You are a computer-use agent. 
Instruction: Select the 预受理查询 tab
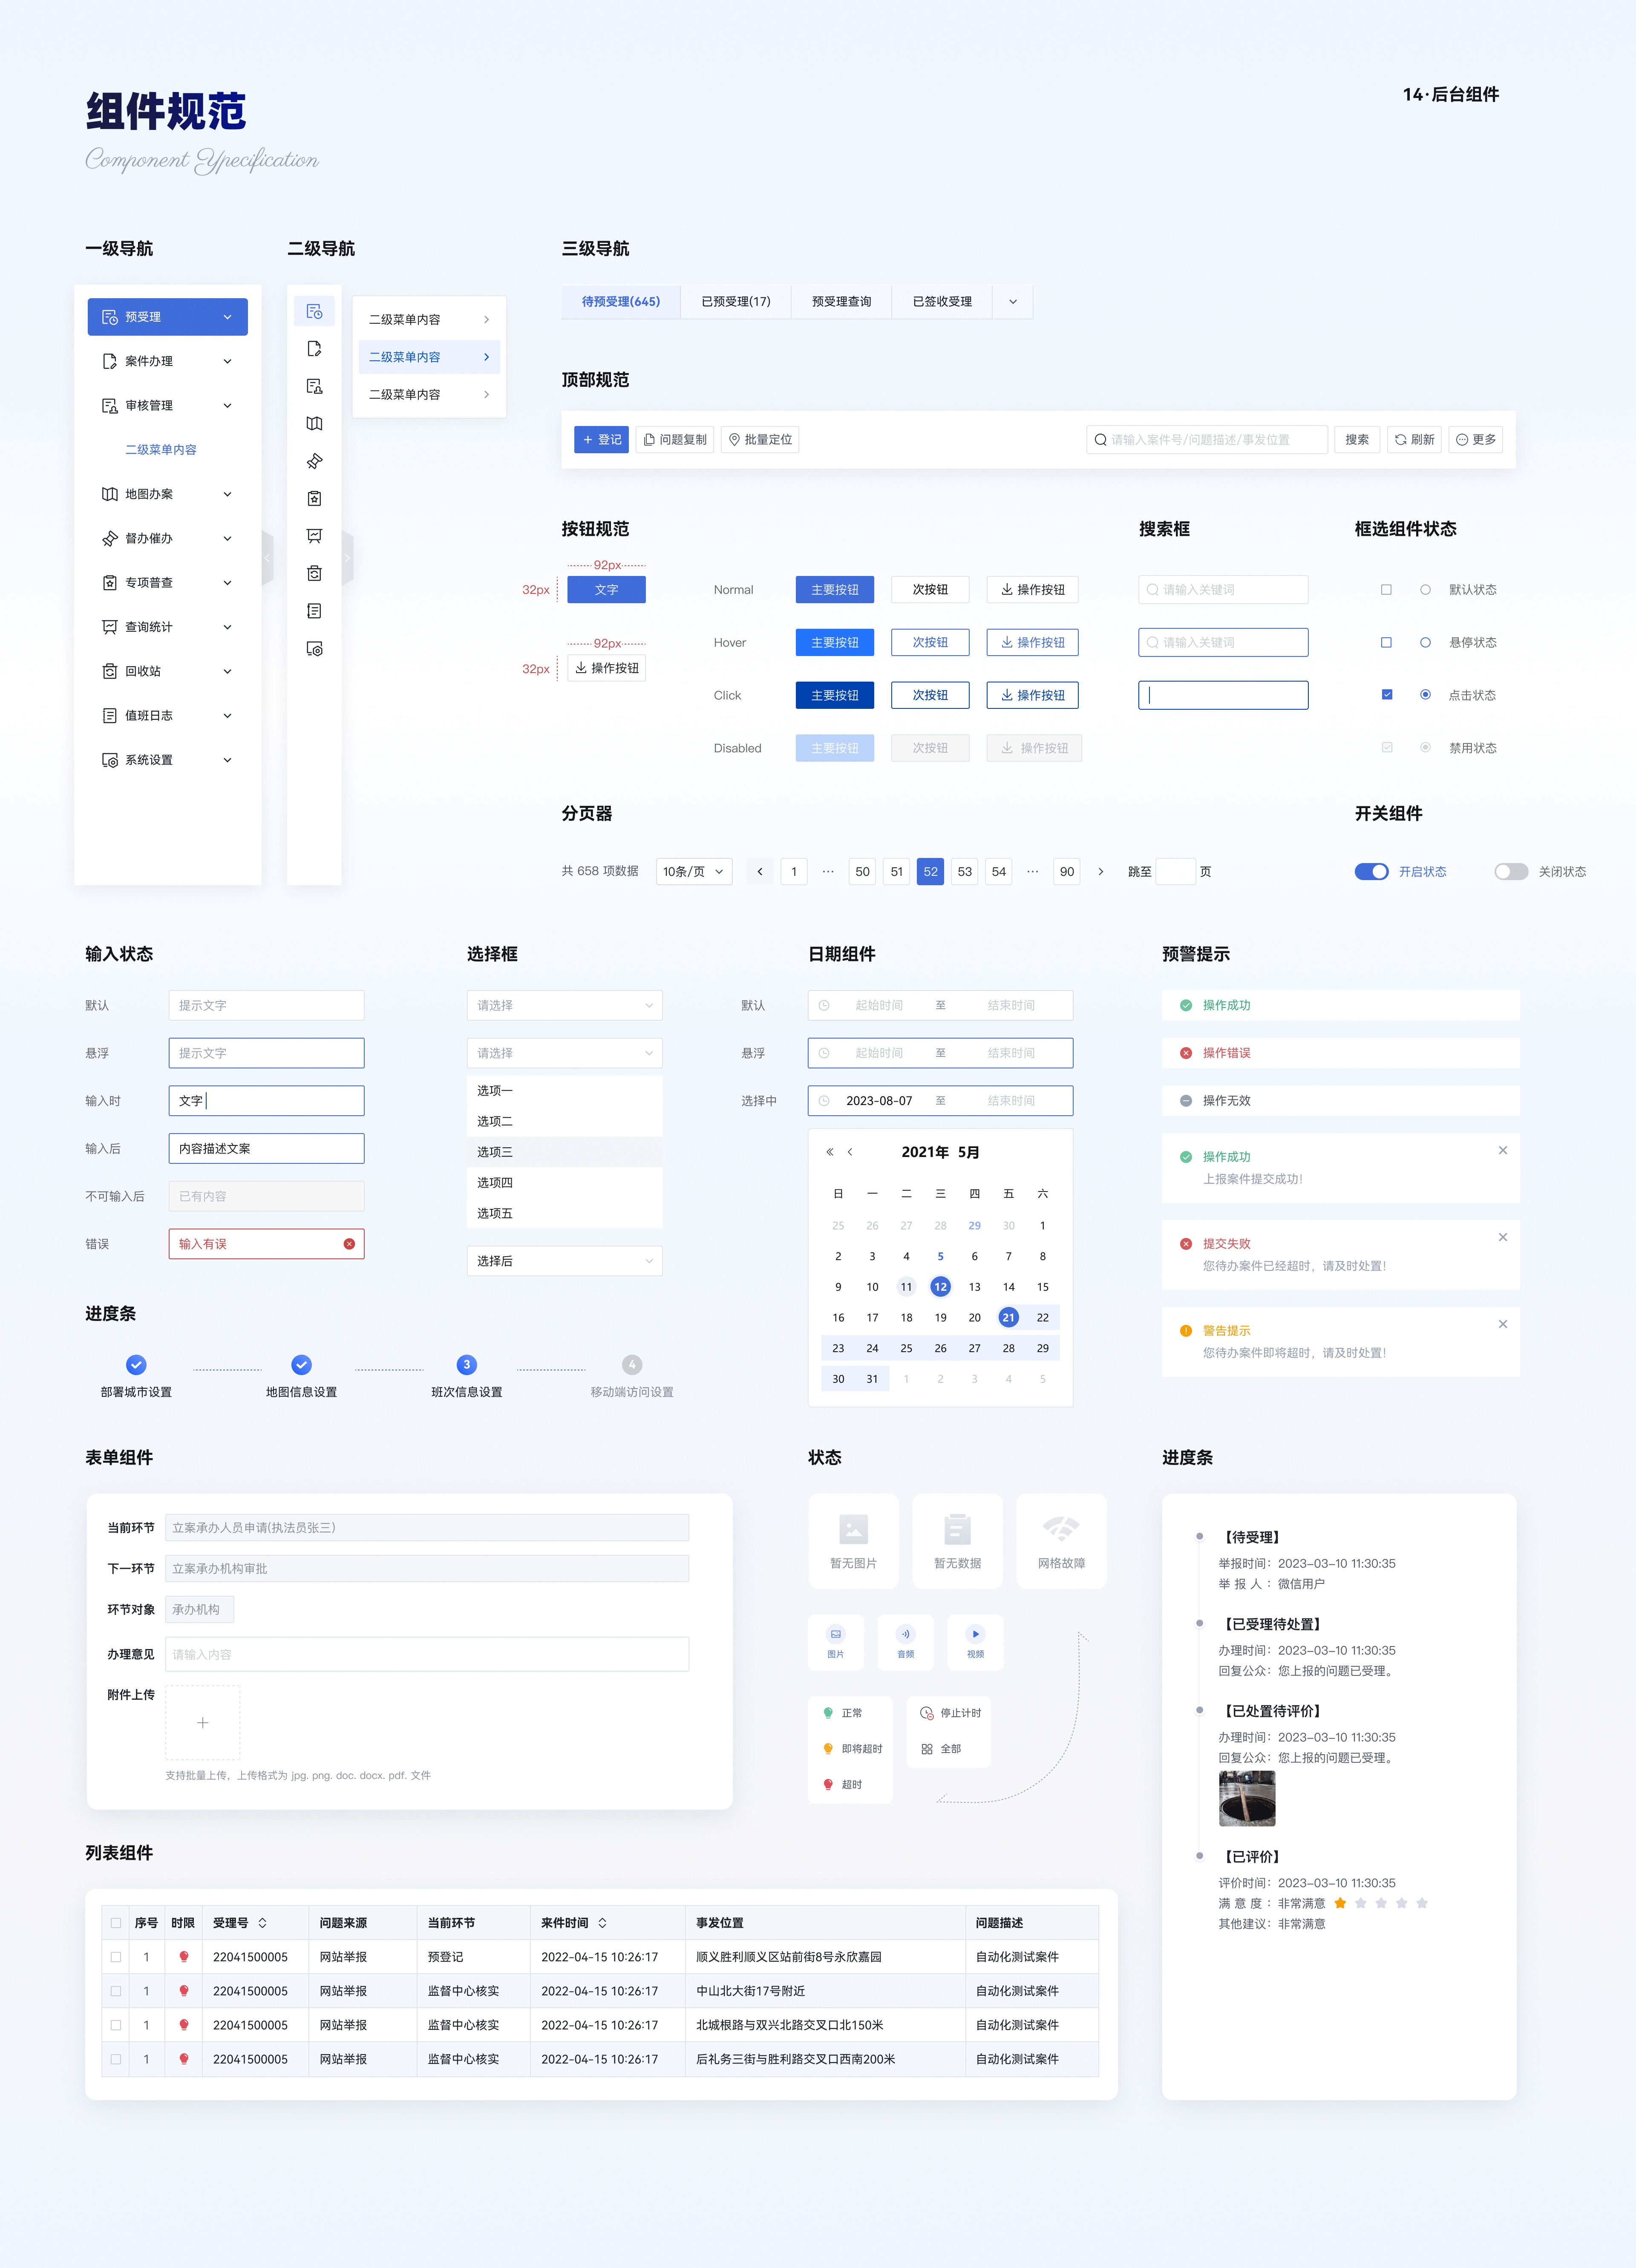pos(841,301)
